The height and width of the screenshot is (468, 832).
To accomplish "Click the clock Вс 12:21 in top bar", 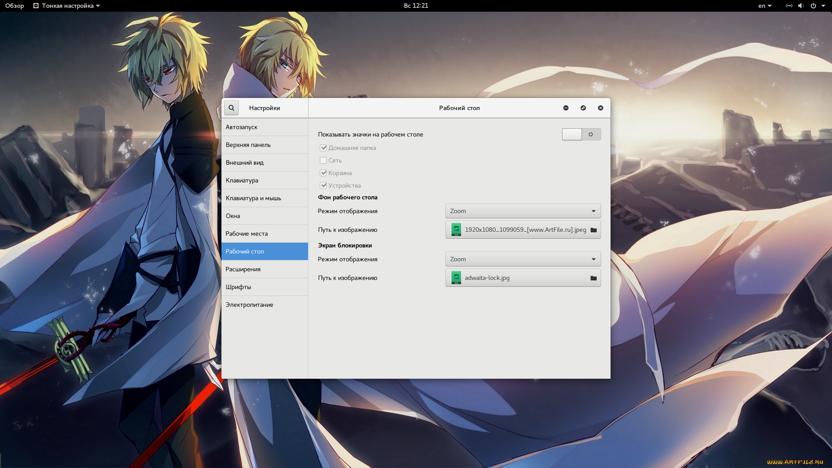I will (x=416, y=6).
